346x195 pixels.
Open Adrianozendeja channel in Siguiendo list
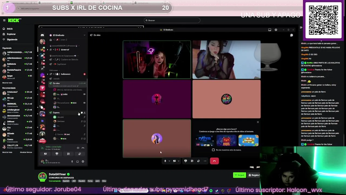(17, 53)
